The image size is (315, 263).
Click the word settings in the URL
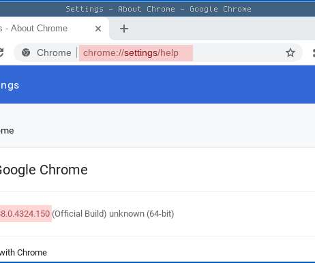pos(140,53)
